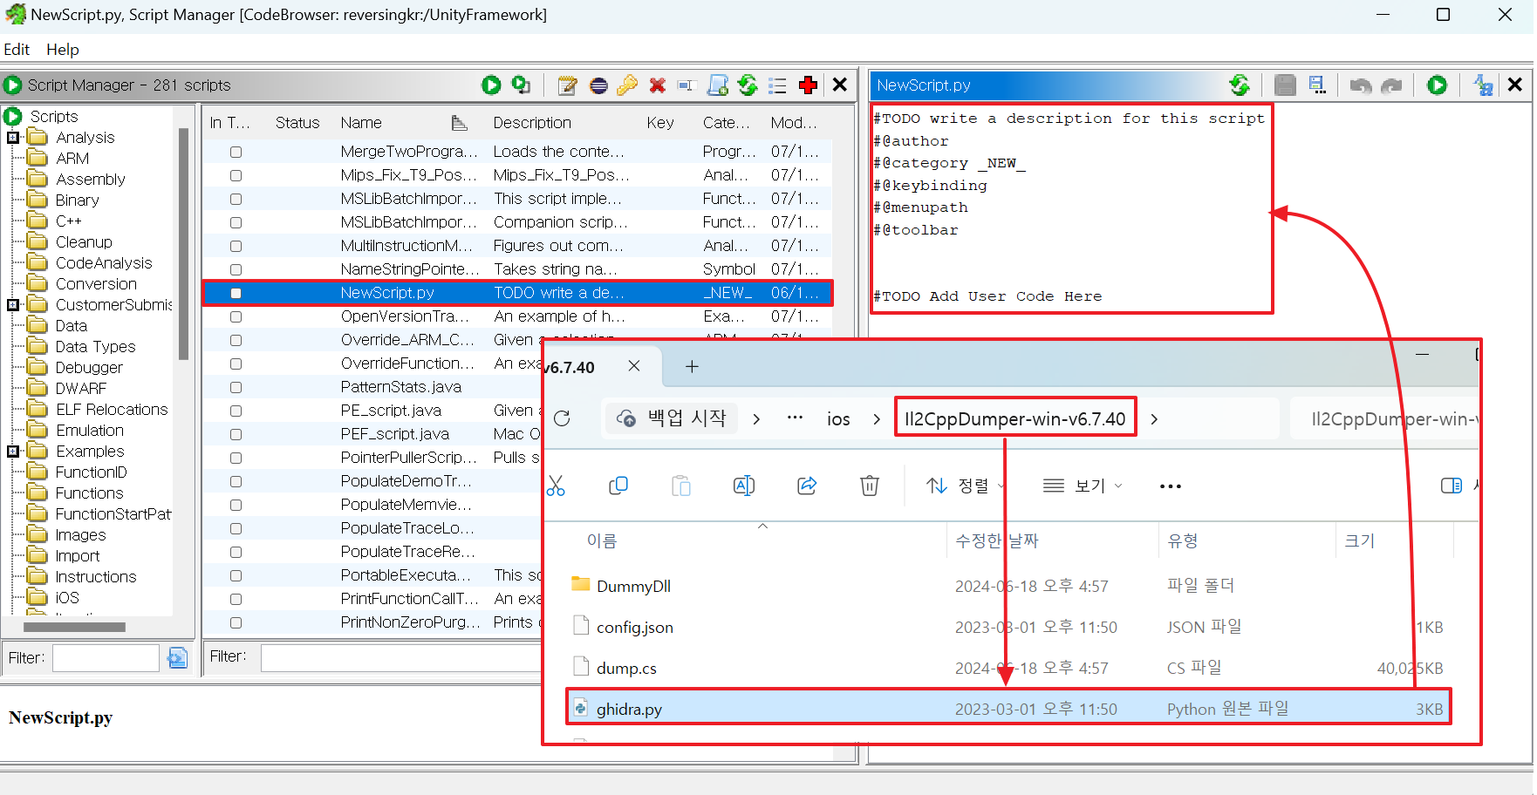Click the Delete trash icon in File Explorer
This screenshot has width=1537, height=795.
tap(870, 486)
